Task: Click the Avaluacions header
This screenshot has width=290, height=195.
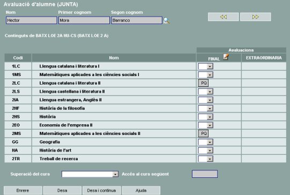Action: coord(241,50)
